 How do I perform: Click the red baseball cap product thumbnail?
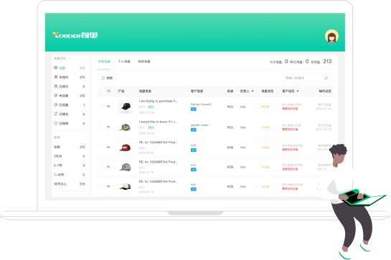click(x=125, y=148)
